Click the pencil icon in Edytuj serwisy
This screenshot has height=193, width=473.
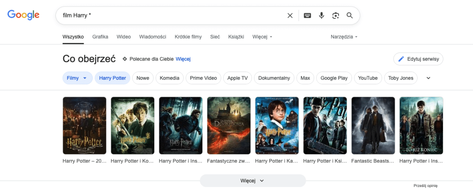(x=401, y=59)
